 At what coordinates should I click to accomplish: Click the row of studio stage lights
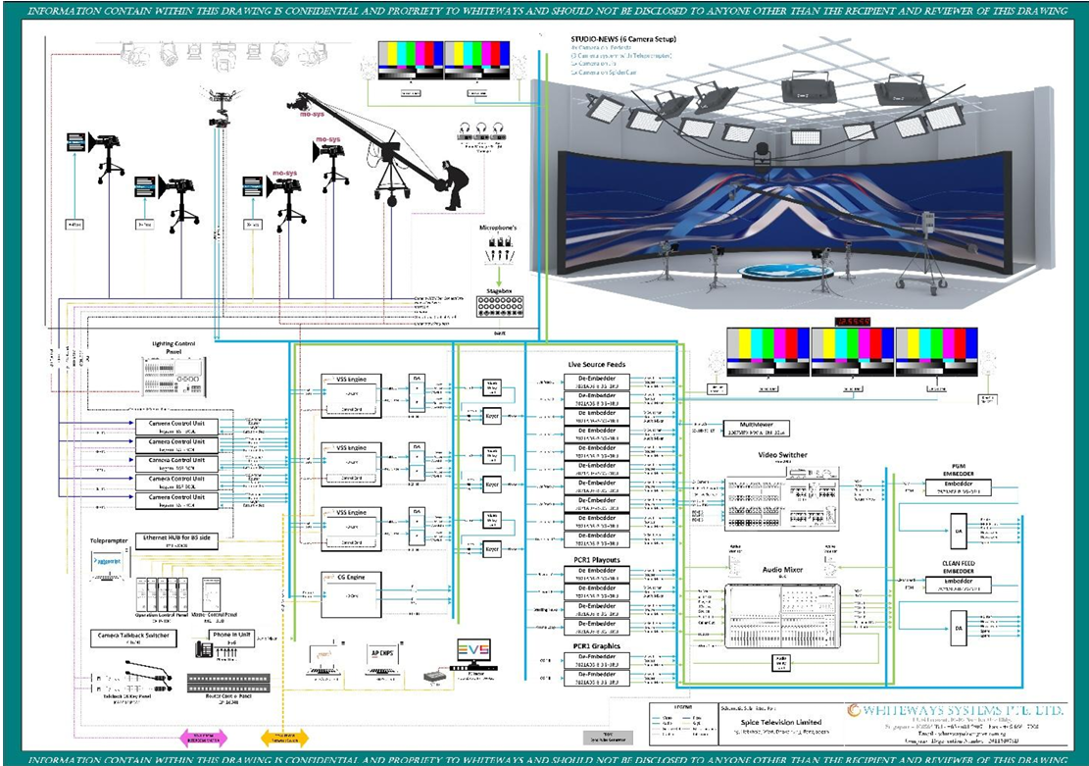point(224,54)
